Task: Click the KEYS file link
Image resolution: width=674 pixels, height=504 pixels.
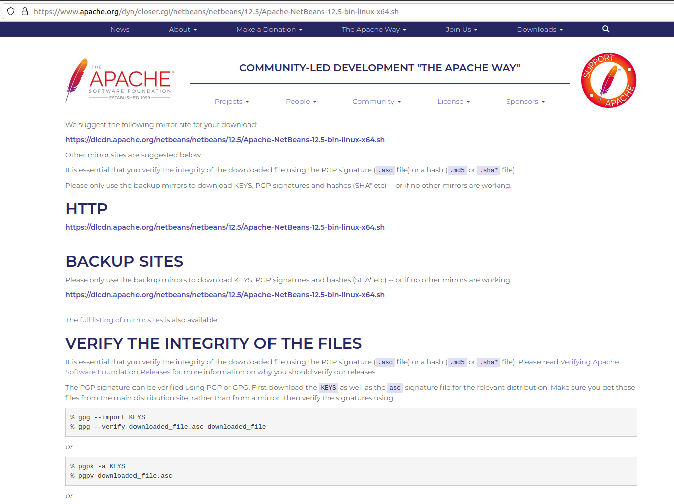Action: pyautogui.click(x=328, y=388)
